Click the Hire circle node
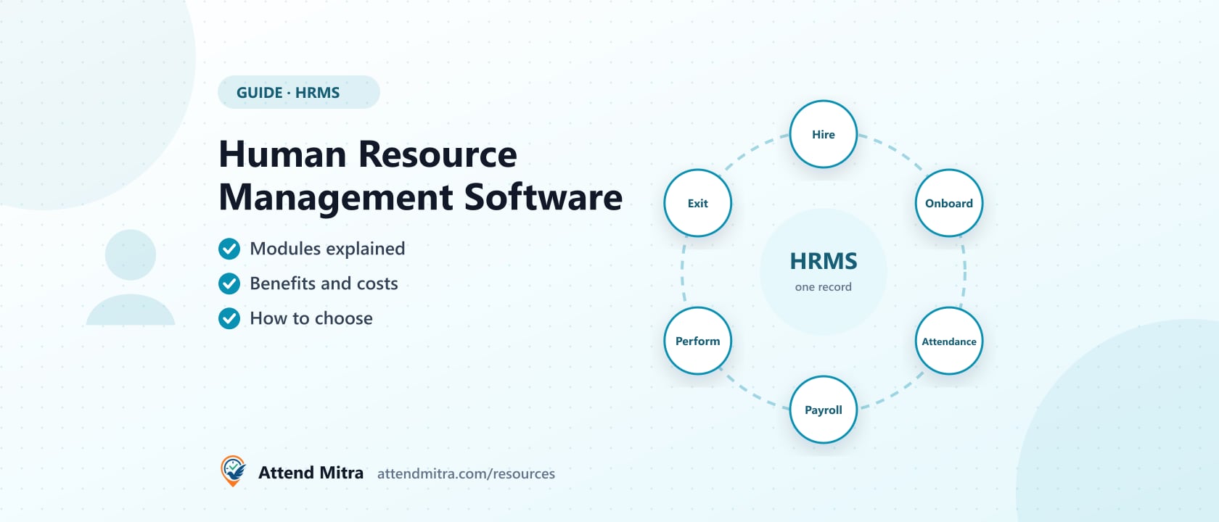 (824, 134)
